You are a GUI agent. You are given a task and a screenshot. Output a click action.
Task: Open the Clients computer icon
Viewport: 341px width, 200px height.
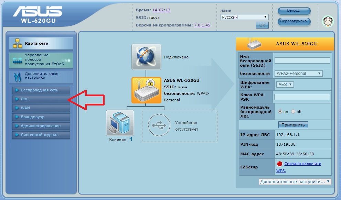click(120, 123)
